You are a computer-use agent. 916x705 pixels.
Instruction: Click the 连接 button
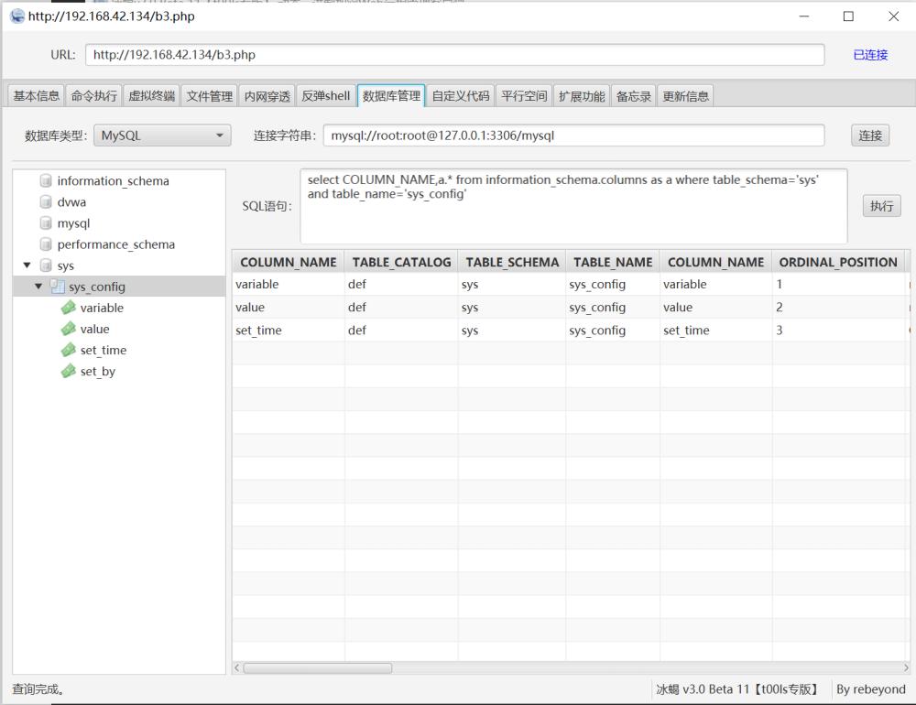pyautogui.click(x=870, y=136)
